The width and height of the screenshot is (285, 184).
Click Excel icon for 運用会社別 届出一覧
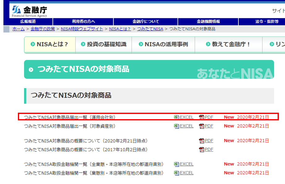[x=176, y=117]
